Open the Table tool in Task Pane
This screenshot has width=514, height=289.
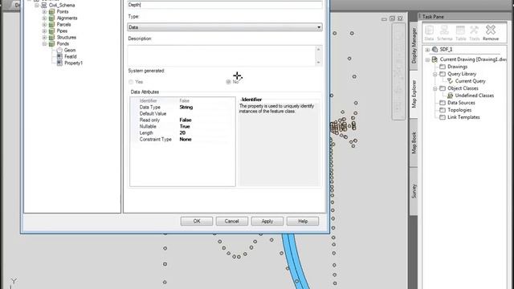460,33
